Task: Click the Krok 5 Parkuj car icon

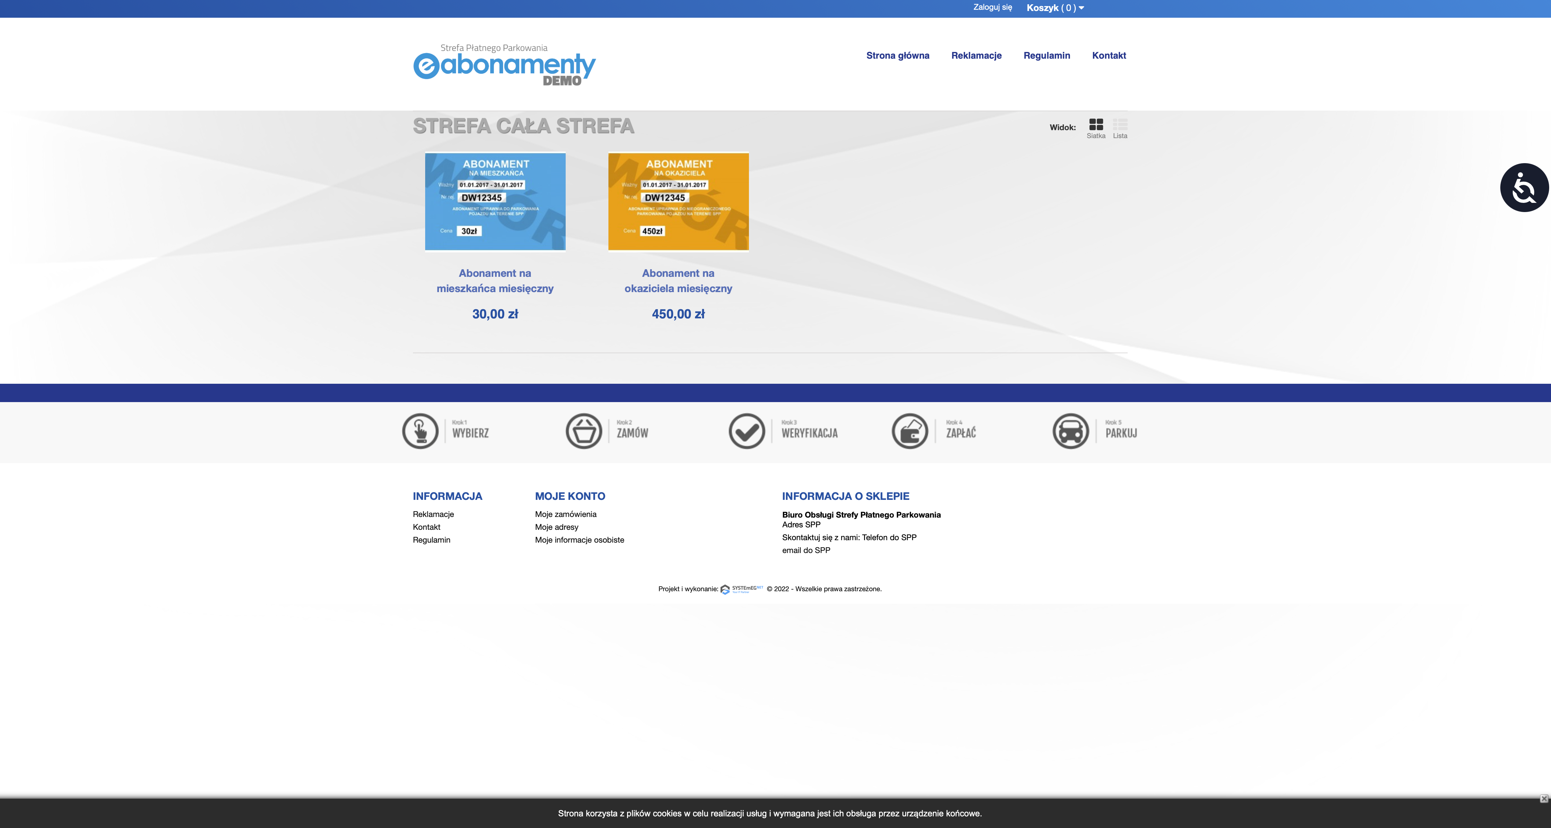Action: 1071,431
